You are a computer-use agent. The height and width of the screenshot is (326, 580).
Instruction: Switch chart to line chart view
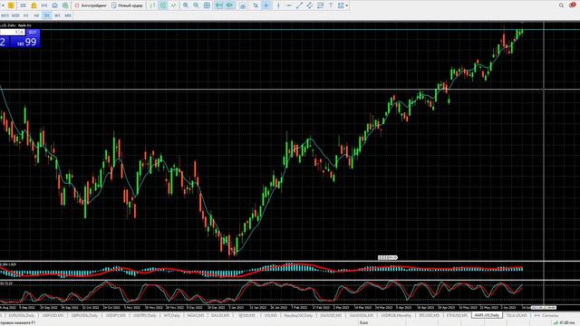[x=173, y=5]
